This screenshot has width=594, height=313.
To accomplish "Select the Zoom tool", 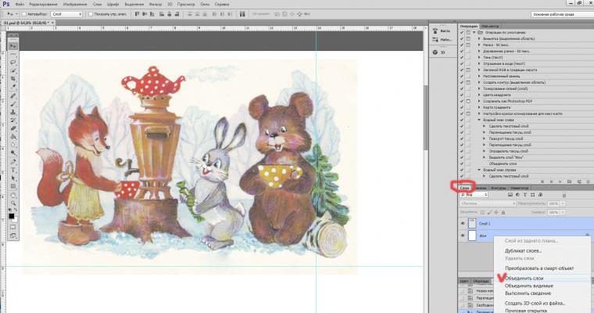I will (x=13, y=203).
